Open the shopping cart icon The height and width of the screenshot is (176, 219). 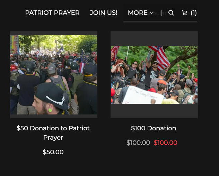pyautogui.click(x=184, y=13)
